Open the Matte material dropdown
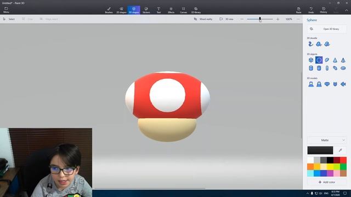The image size is (351, 197). (327, 140)
